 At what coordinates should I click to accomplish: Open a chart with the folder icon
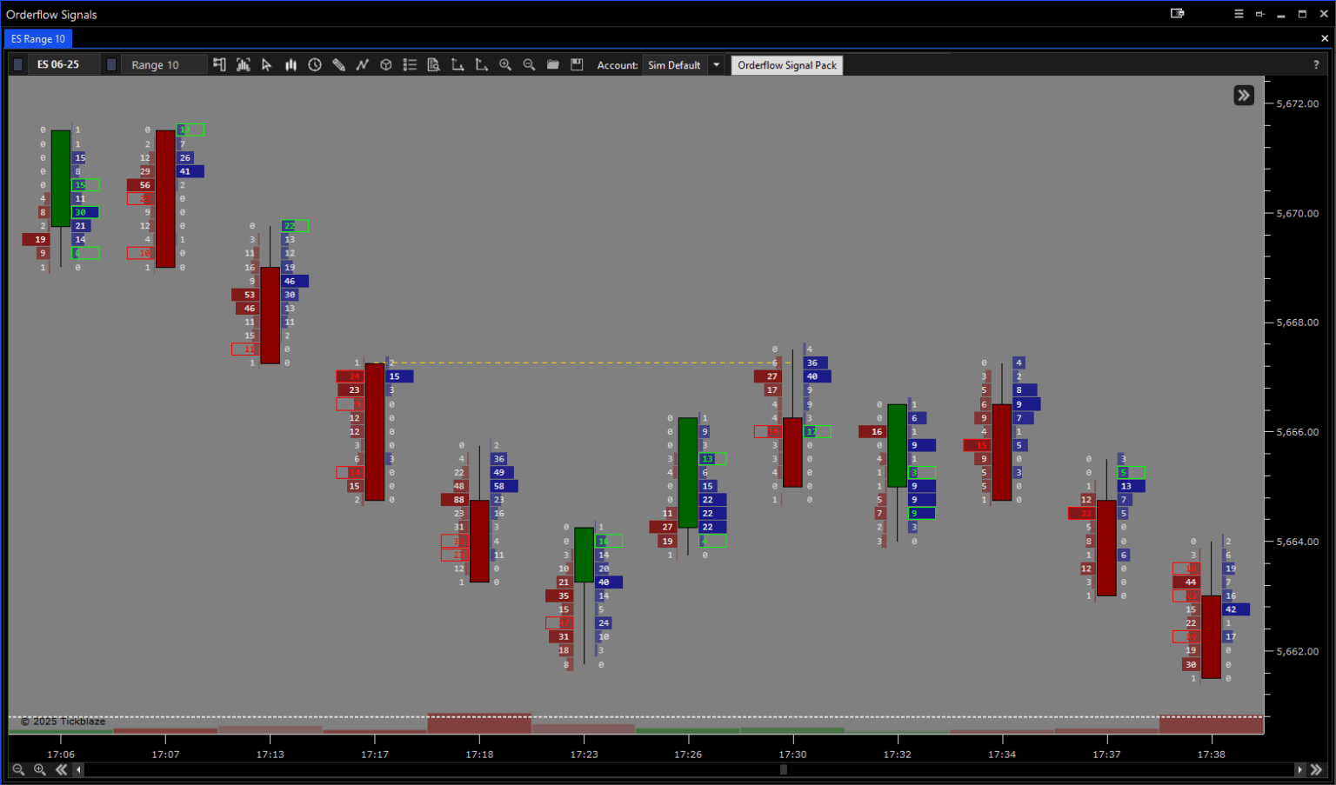tap(553, 64)
